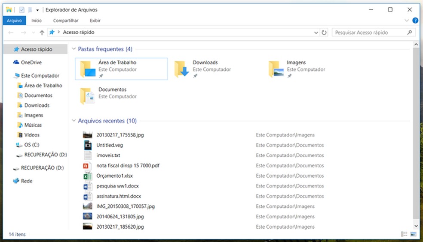Focus the Pesquisar Acesso rápido search box

tap(374, 33)
